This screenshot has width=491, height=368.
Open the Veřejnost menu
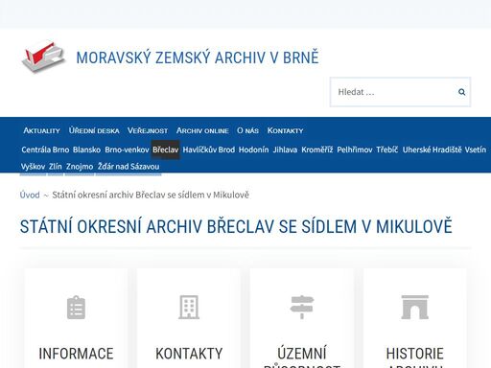point(148,130)
